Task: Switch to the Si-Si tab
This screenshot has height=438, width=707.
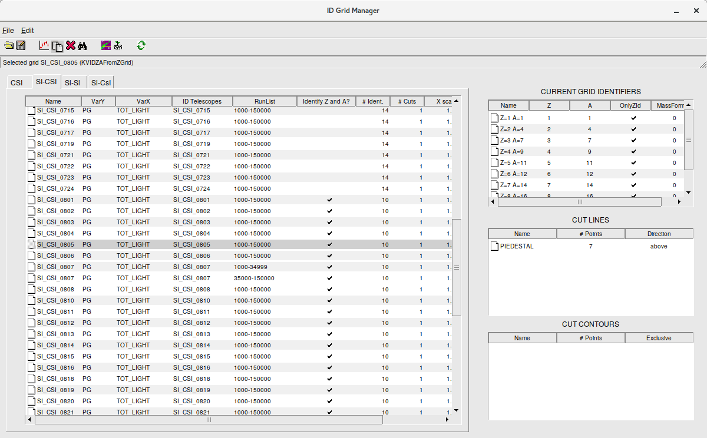Action: (x=73, y=82)
